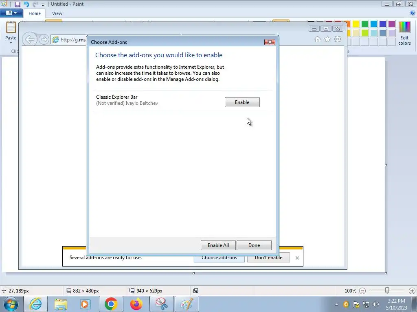Open the Windows Start button
This screenshot has height=312, width=417.
pos(11,304)
